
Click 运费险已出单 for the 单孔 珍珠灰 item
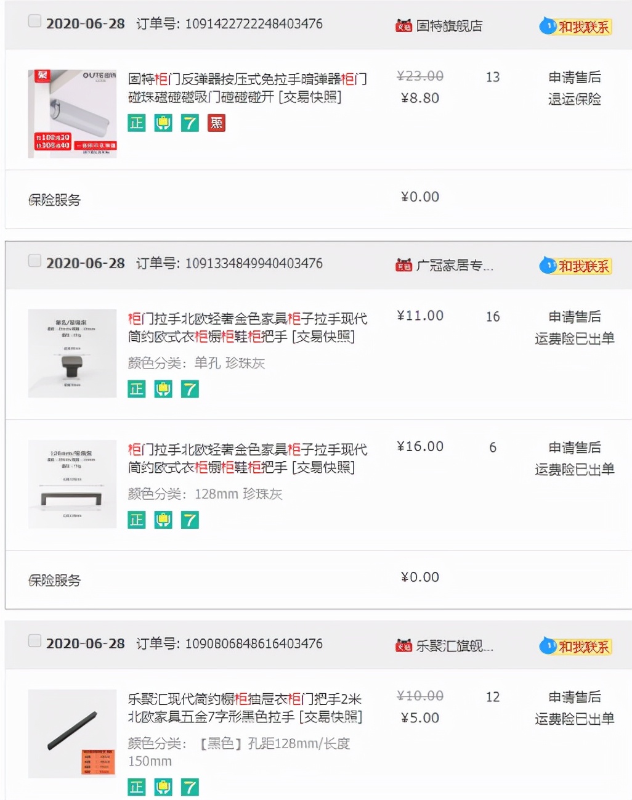[x=575, y=339]
